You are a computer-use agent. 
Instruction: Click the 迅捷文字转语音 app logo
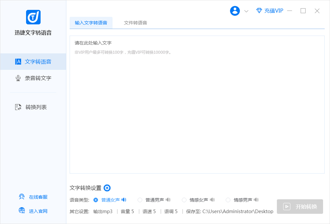tap(33, 17)
